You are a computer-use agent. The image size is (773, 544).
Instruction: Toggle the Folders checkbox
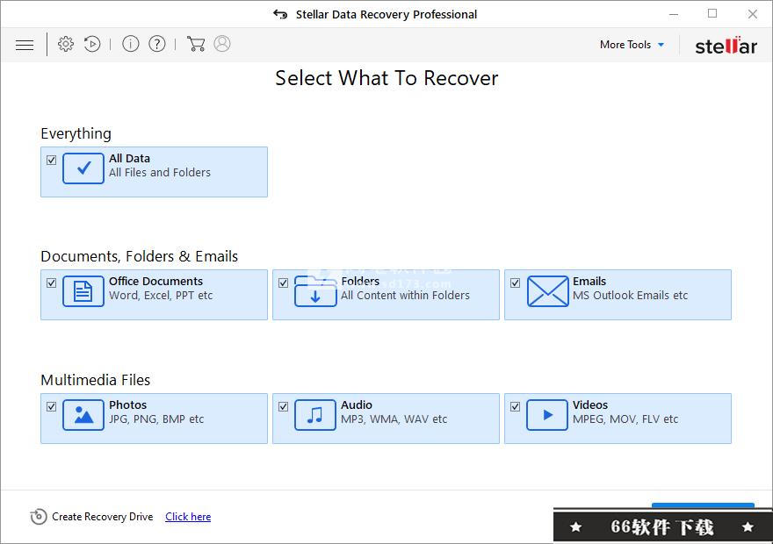click(x=283, y=283)
